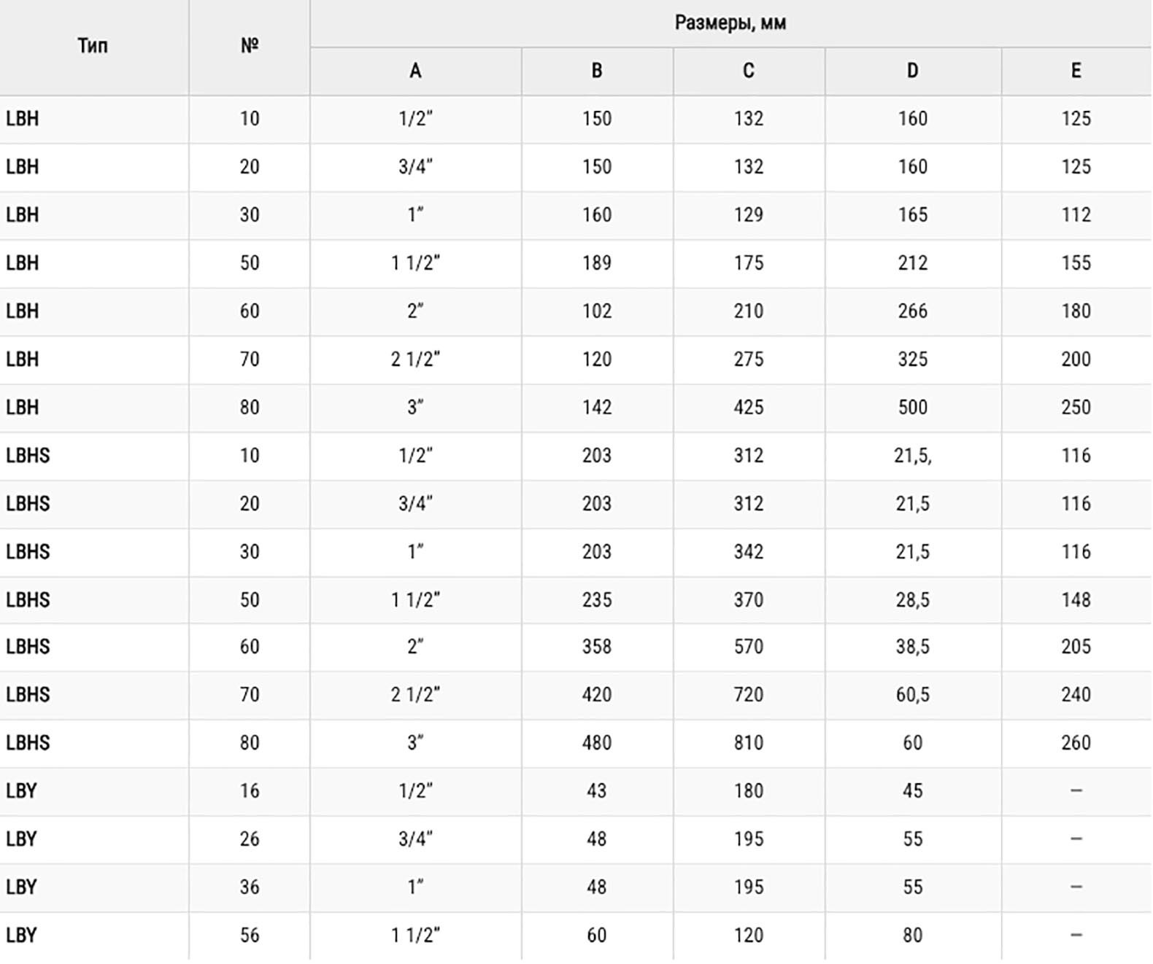Select the cell with value 60,5
1153x964 pixels.
(x=912, y=694)
